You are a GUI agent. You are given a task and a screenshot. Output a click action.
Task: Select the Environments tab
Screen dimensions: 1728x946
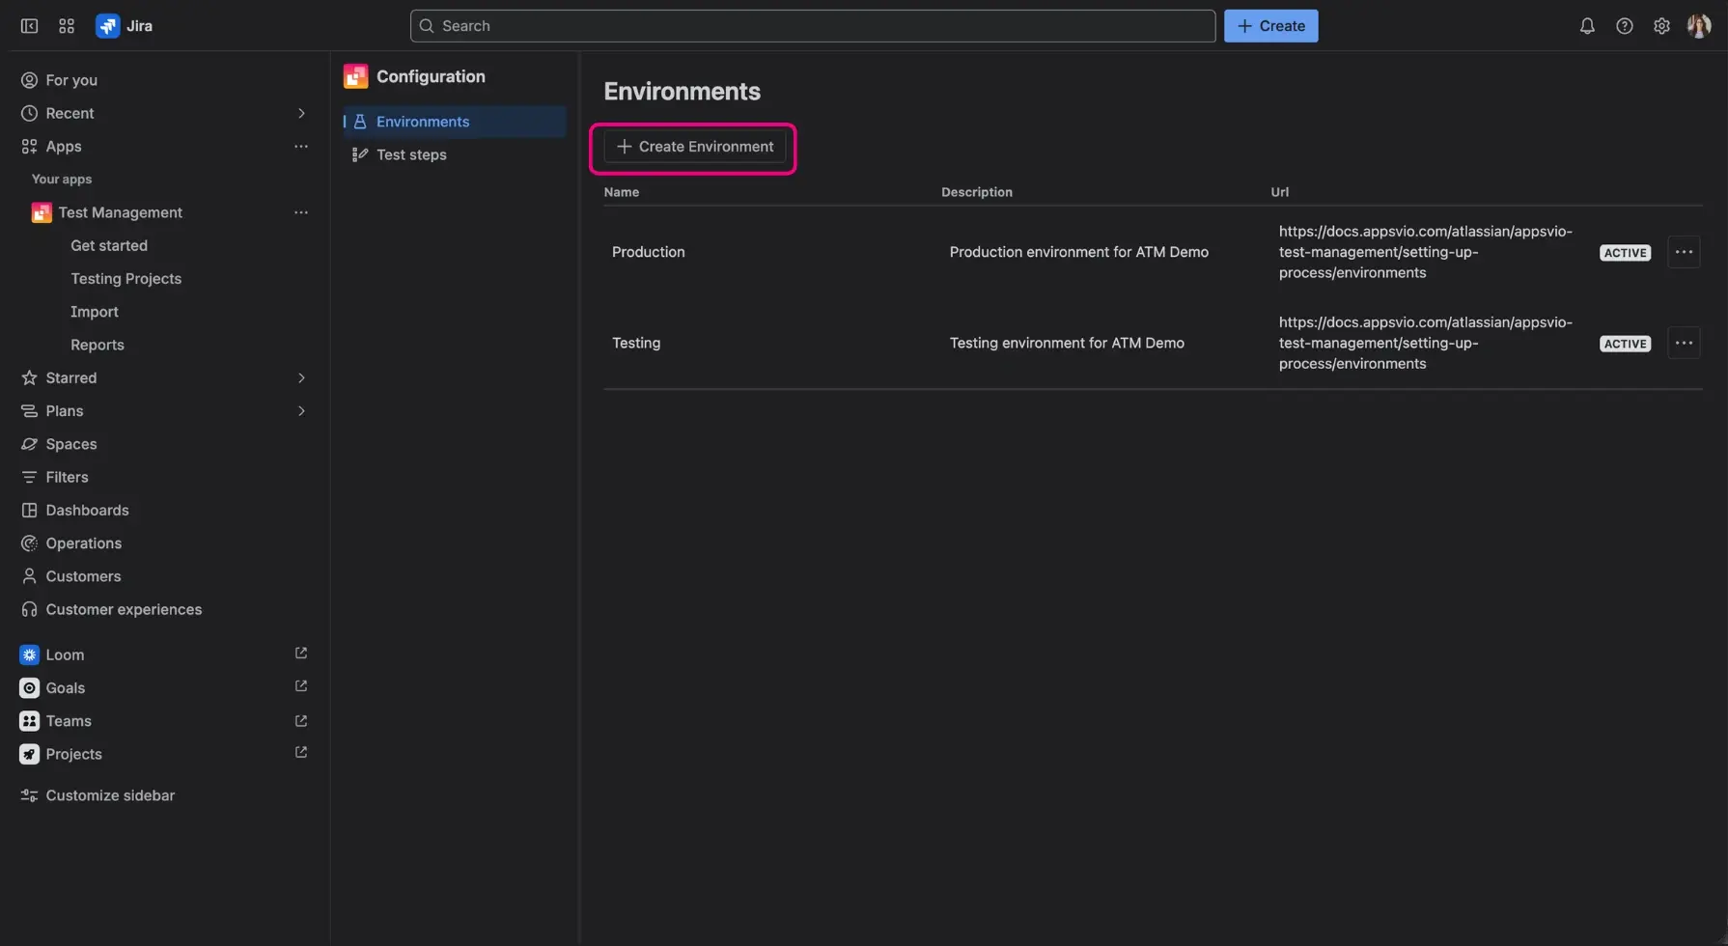(x=455, y=122)
